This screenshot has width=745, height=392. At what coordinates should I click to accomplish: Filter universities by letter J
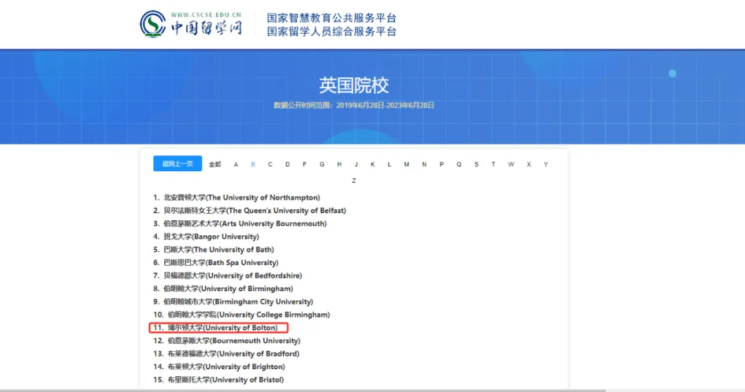point(356,164)
